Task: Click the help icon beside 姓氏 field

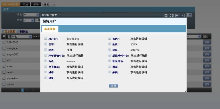Action: 110,44
